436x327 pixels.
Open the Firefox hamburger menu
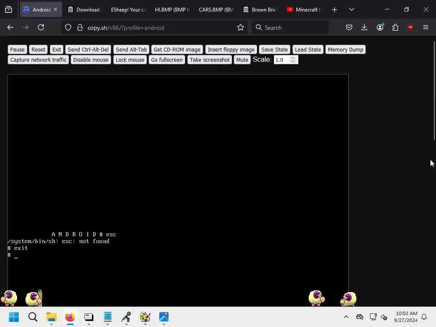click(426, 27)
